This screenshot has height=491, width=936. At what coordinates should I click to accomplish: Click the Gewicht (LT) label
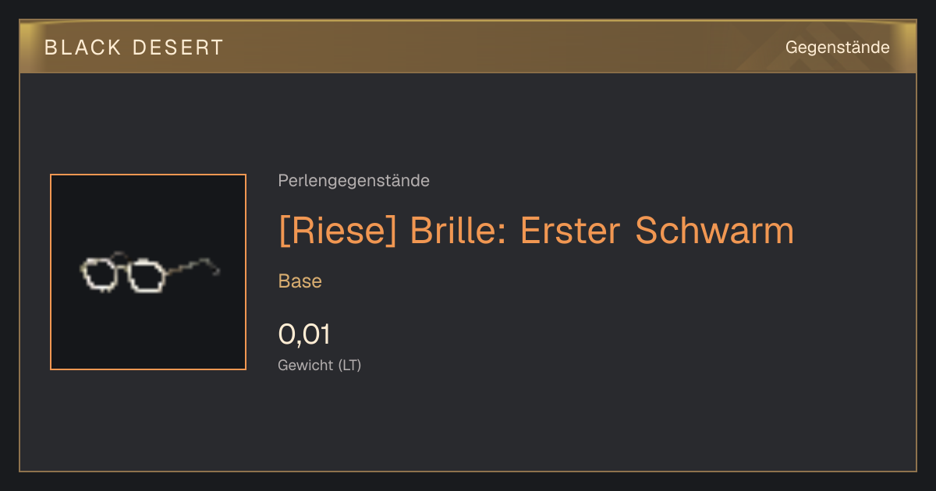tap(320, 365)
